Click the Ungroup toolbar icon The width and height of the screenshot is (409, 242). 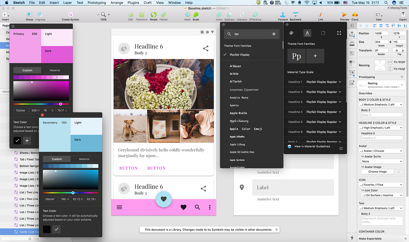click(40, 15)
